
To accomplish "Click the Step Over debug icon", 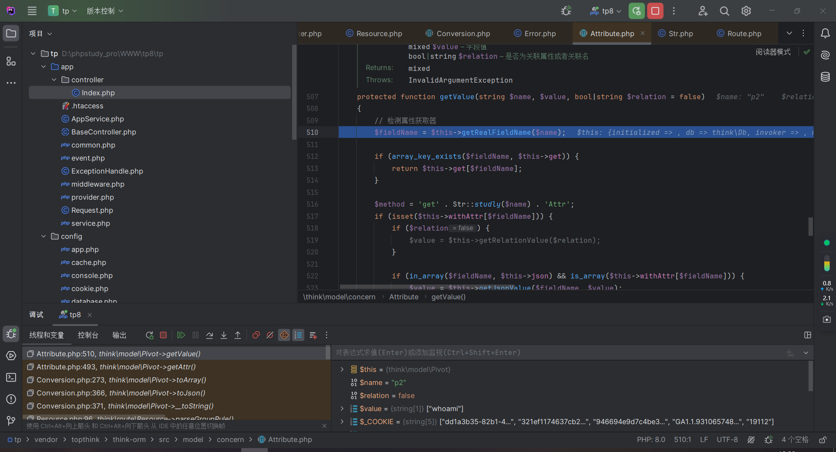I will pyautogui.click(x=209, y=335).
